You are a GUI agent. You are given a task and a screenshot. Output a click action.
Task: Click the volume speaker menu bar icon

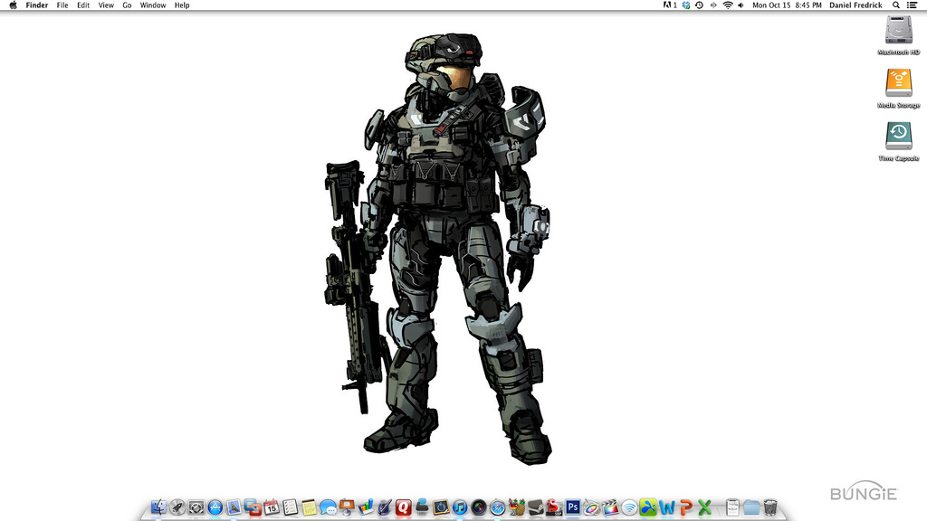coord(741,5)
